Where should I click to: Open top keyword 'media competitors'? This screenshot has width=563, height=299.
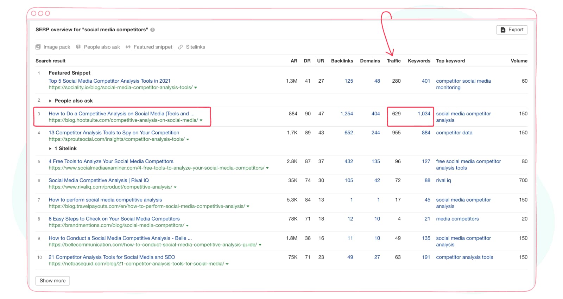pos(457,219)
